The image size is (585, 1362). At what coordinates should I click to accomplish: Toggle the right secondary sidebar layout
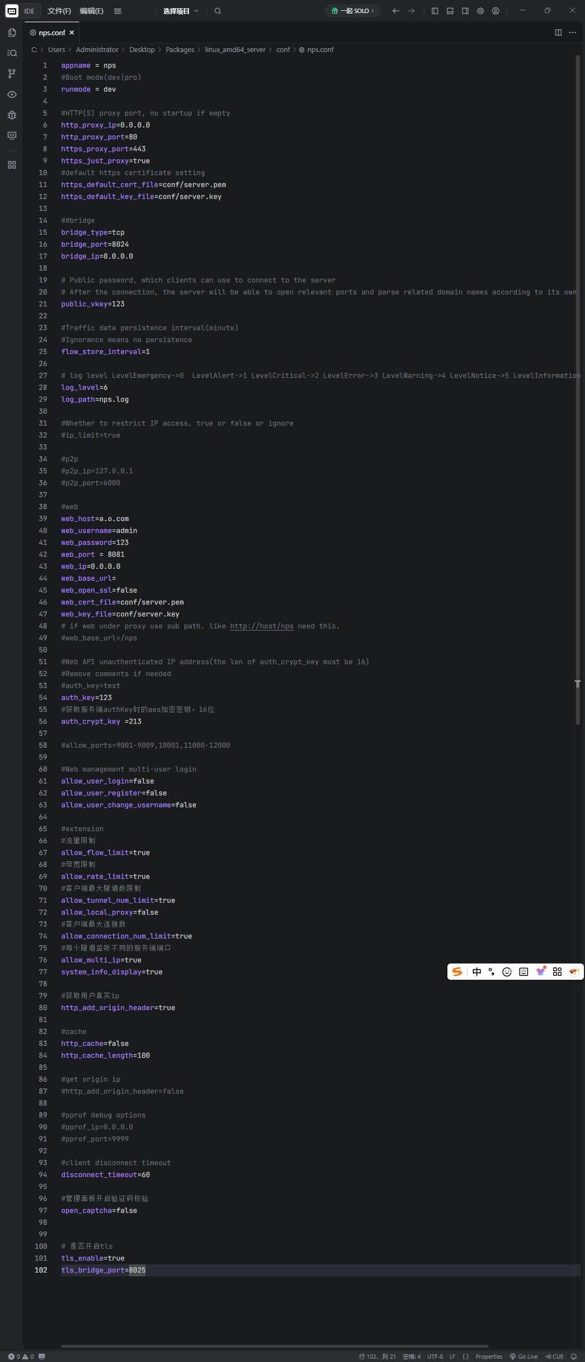[x=465, y=11]
